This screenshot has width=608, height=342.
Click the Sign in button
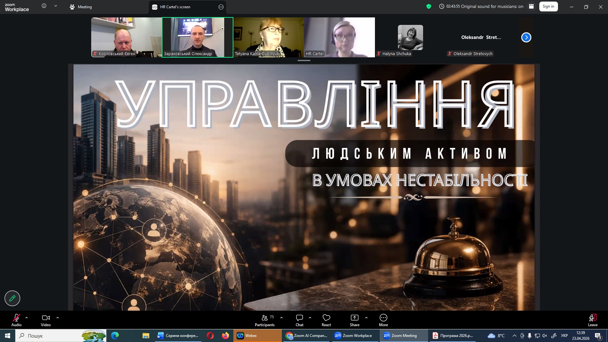(548, 6)
